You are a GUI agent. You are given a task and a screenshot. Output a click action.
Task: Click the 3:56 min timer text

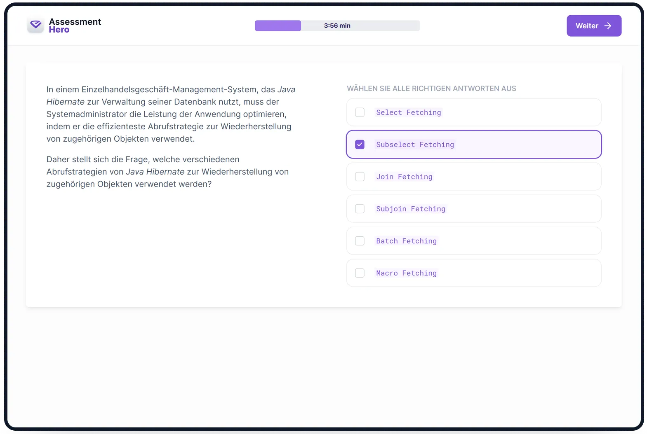(x=337, y=26)
